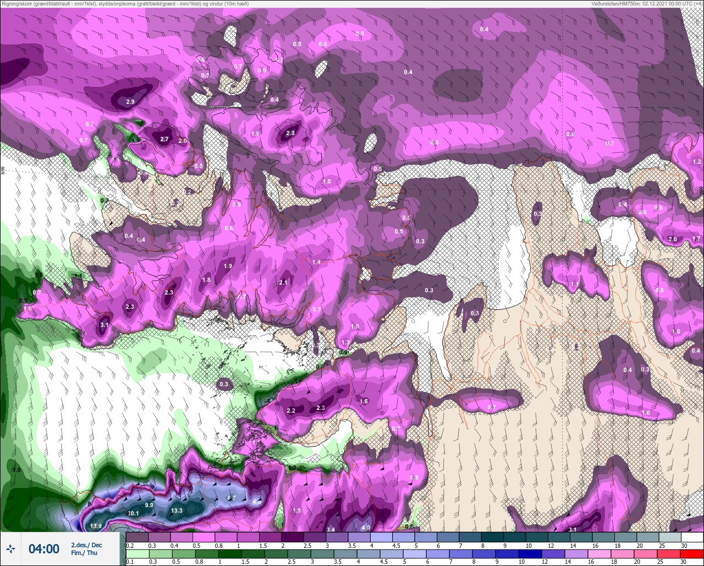Click the 2.2 snowfall value on the map
The height and width of the screenshot is (566, 704).
(291, 410)
